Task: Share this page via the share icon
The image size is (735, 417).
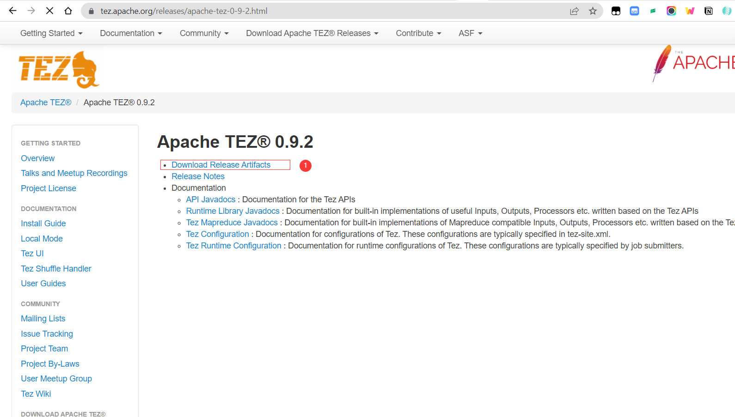Action: 574,11
